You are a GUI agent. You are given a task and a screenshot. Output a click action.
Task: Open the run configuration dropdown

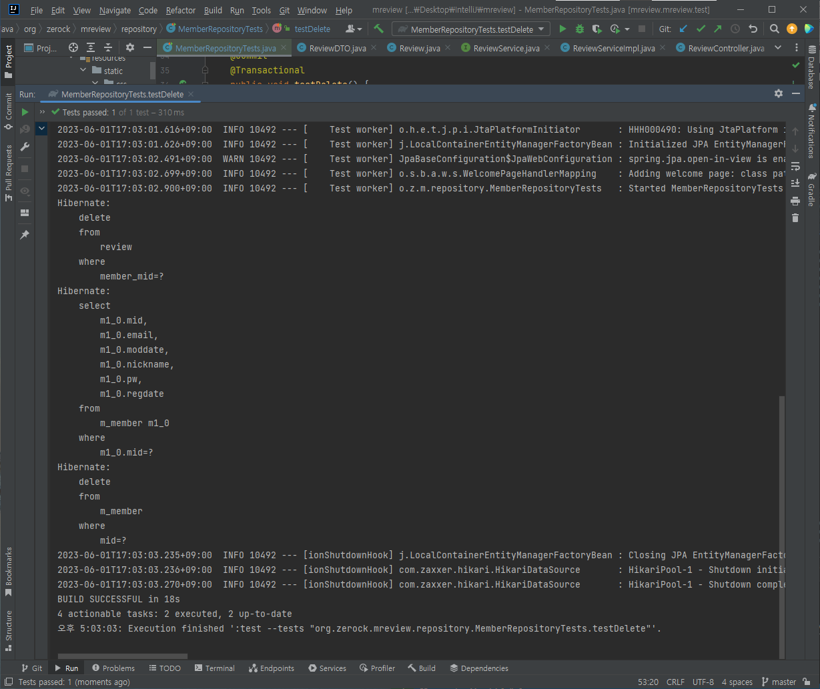[471, 29]
